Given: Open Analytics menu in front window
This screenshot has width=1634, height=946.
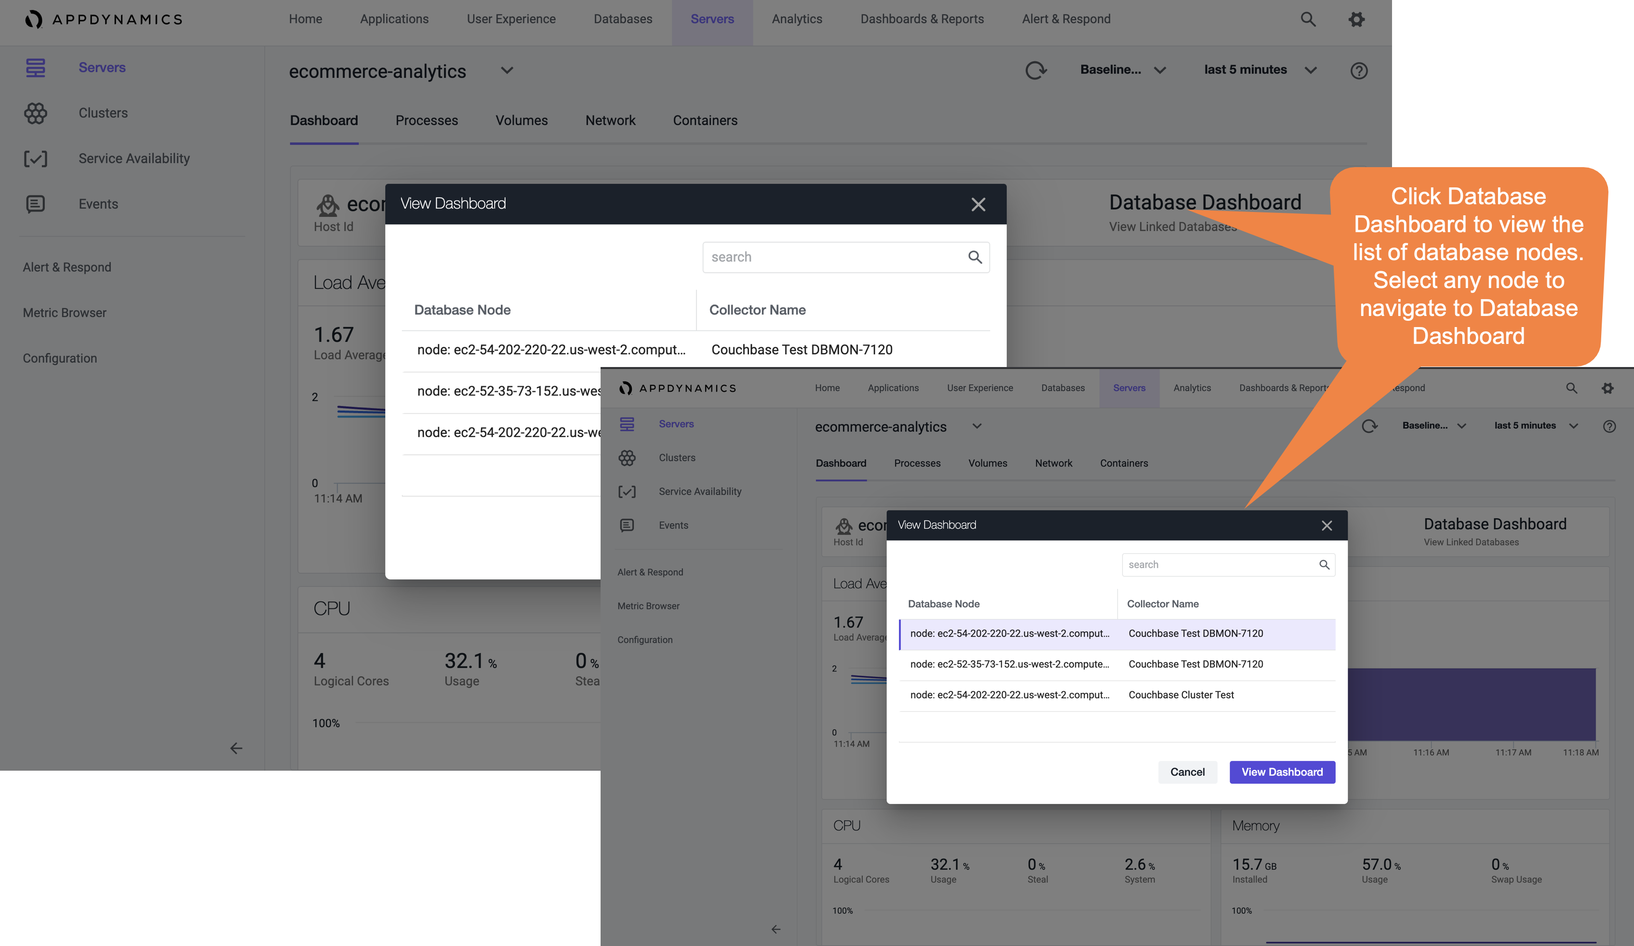Looking at the screenshot, I should click(x=1192, y=388).
